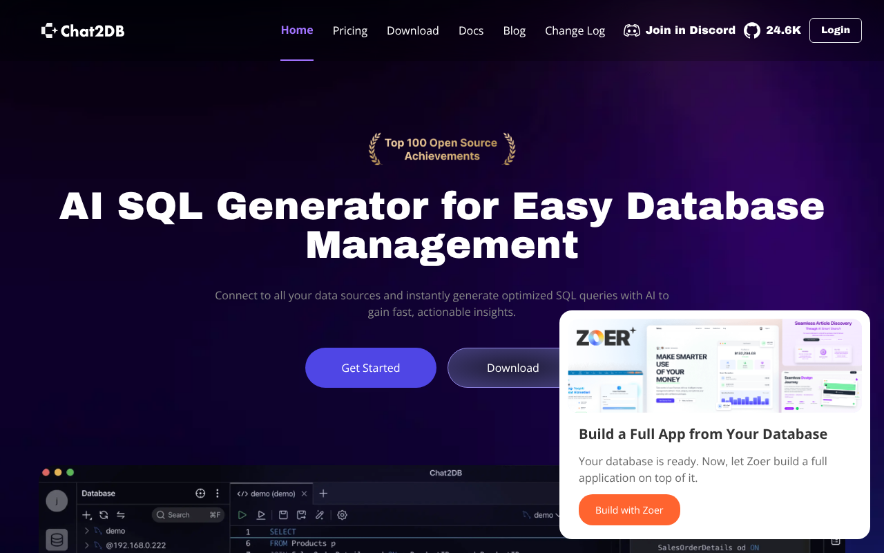884x553 pixels.
Task: Expand the demo database tree node
Action: point(86,531)
